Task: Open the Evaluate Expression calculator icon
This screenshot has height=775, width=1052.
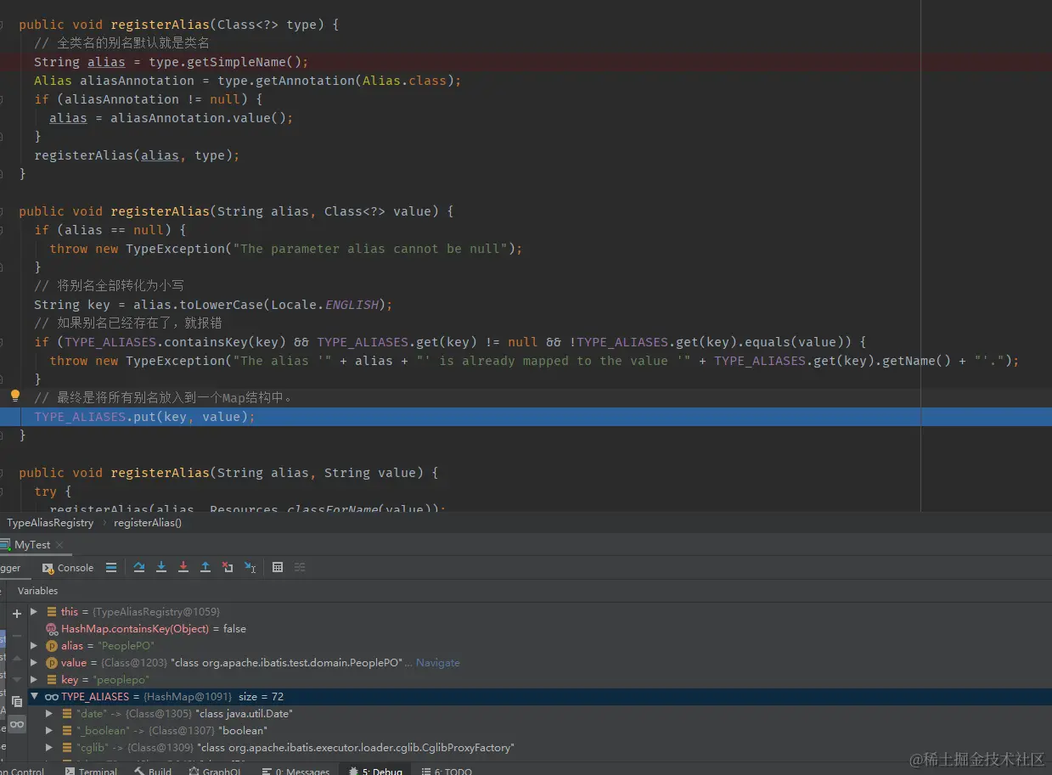Action: click(x=278, y=568)
